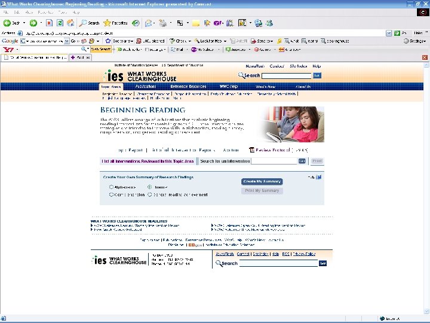Click the Messenger people icon in IE toolbar
The height and width of the screenshot is (323, 430).
coord(269,23)
